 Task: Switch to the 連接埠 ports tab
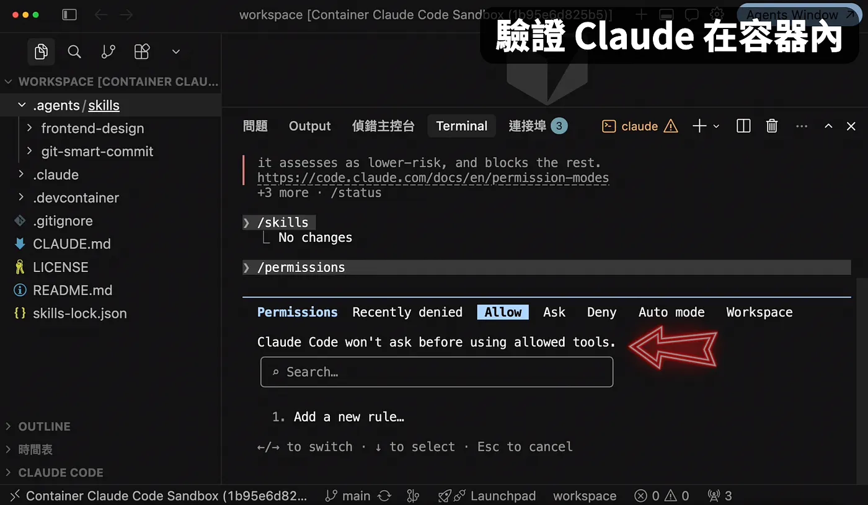[538, 126]
